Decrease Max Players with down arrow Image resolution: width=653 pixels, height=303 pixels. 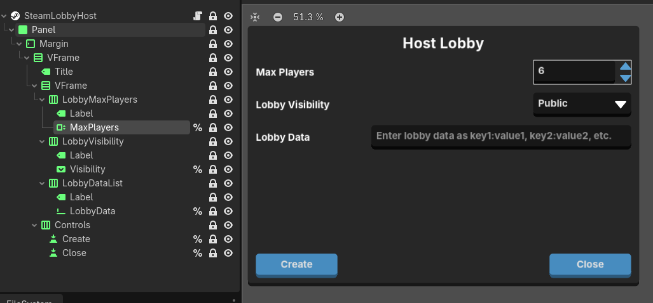(625, 78)
